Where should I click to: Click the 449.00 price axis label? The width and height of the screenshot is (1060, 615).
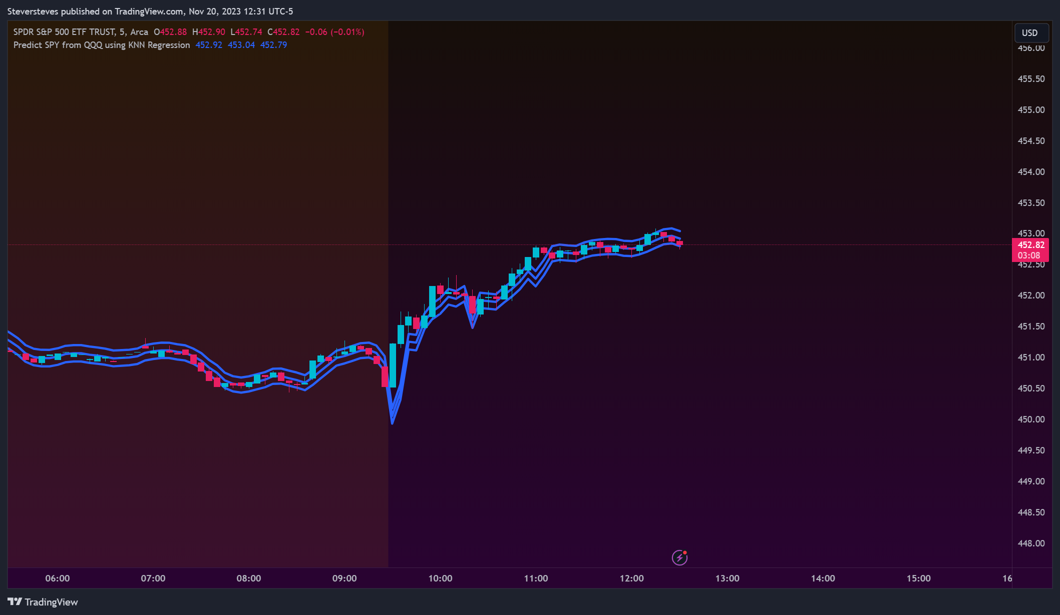click(1031, 481)
